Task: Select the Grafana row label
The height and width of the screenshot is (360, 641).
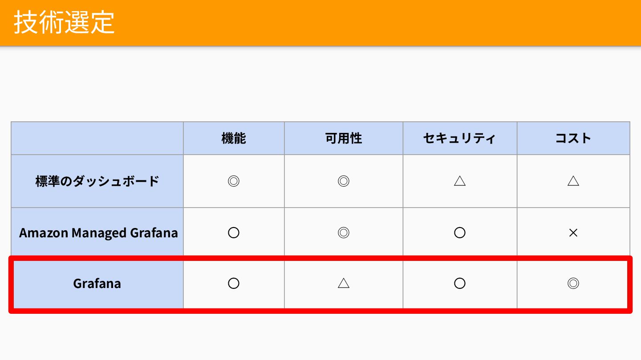Action: click(x=97, y=284)
